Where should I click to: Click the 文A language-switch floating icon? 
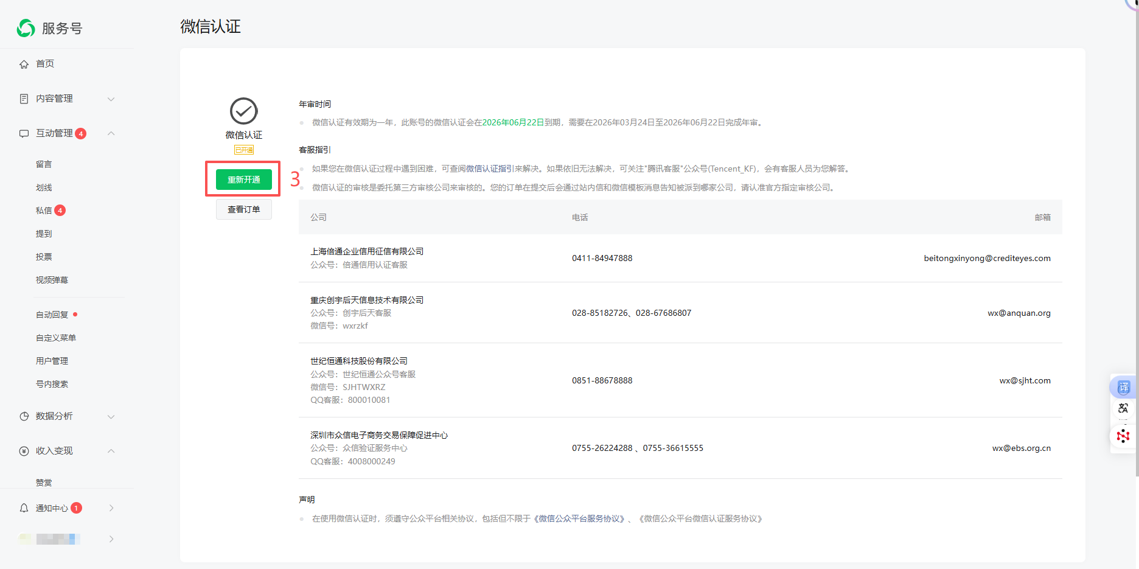1123,408
